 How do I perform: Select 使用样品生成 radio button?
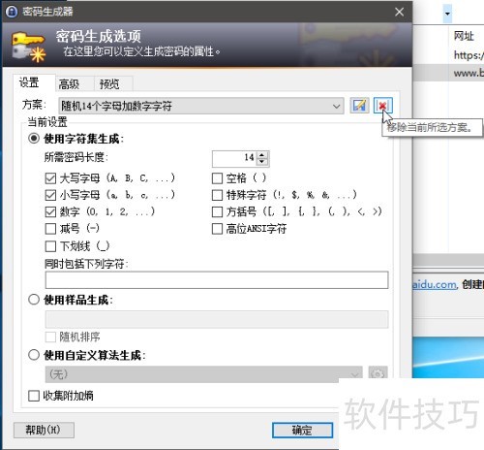point(34,300)
